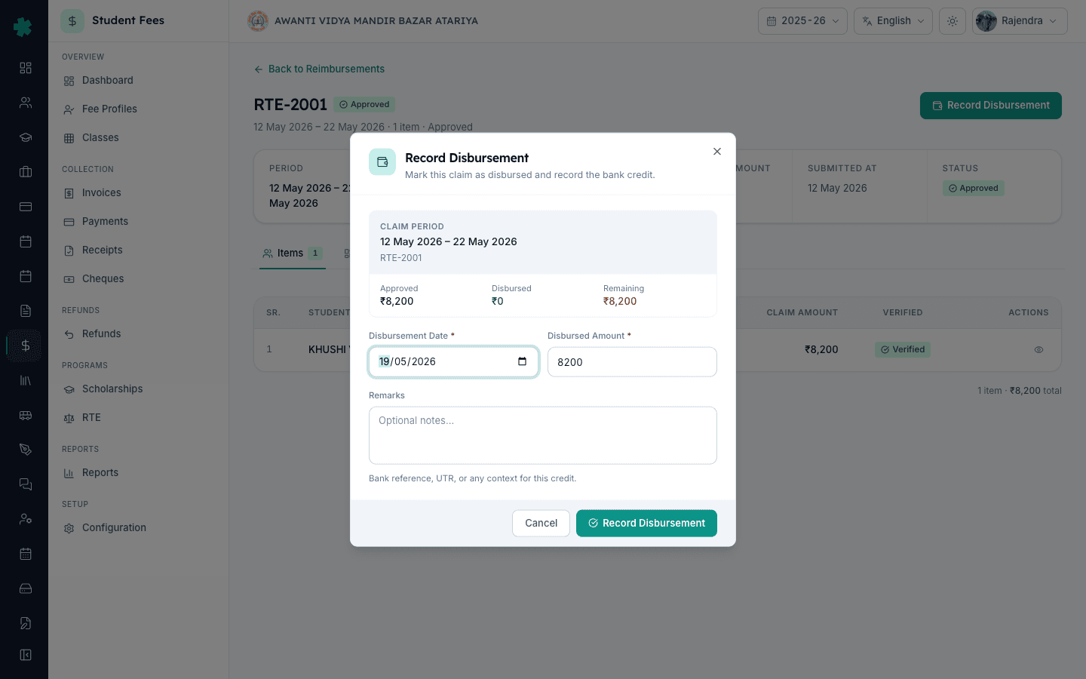Viewport: 1086px width, 679px height.
Task: Collapse the sidebar with the panel icon
Action: click(26, 655)
